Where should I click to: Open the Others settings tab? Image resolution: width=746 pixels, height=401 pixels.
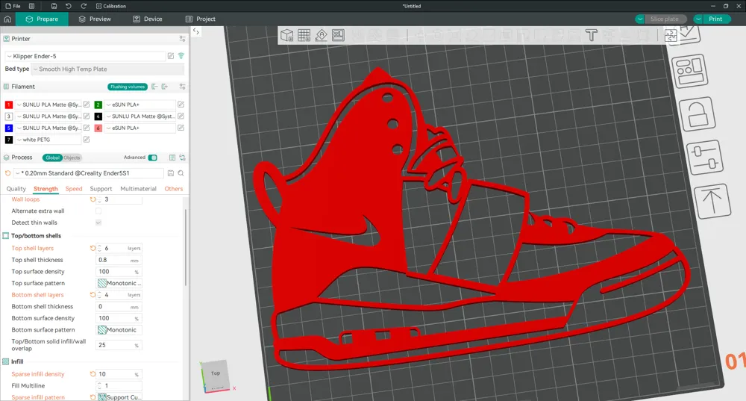[x=174, y=189]
